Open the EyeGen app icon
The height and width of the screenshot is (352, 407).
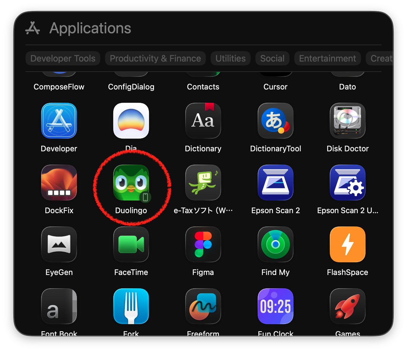[x=59, y=244]
